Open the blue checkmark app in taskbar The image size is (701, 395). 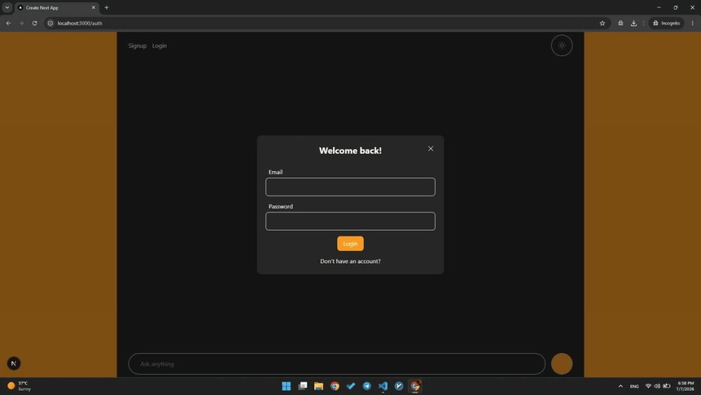tap(351, 386)
